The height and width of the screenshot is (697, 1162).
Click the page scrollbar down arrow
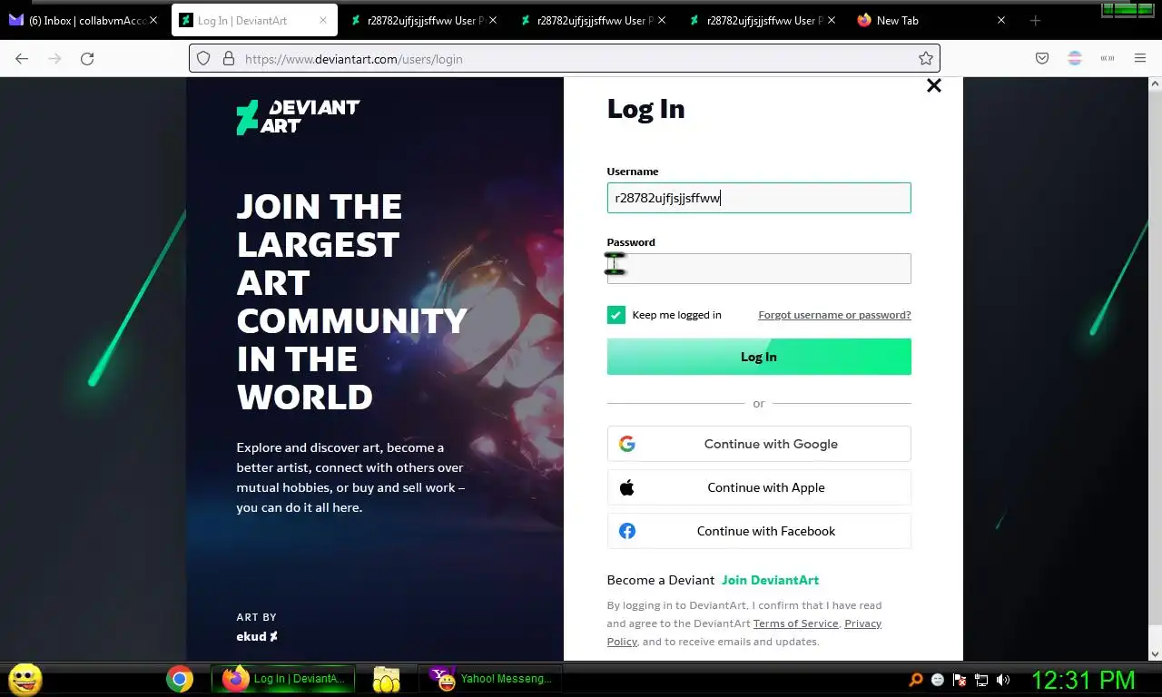tap(1155, 653)
